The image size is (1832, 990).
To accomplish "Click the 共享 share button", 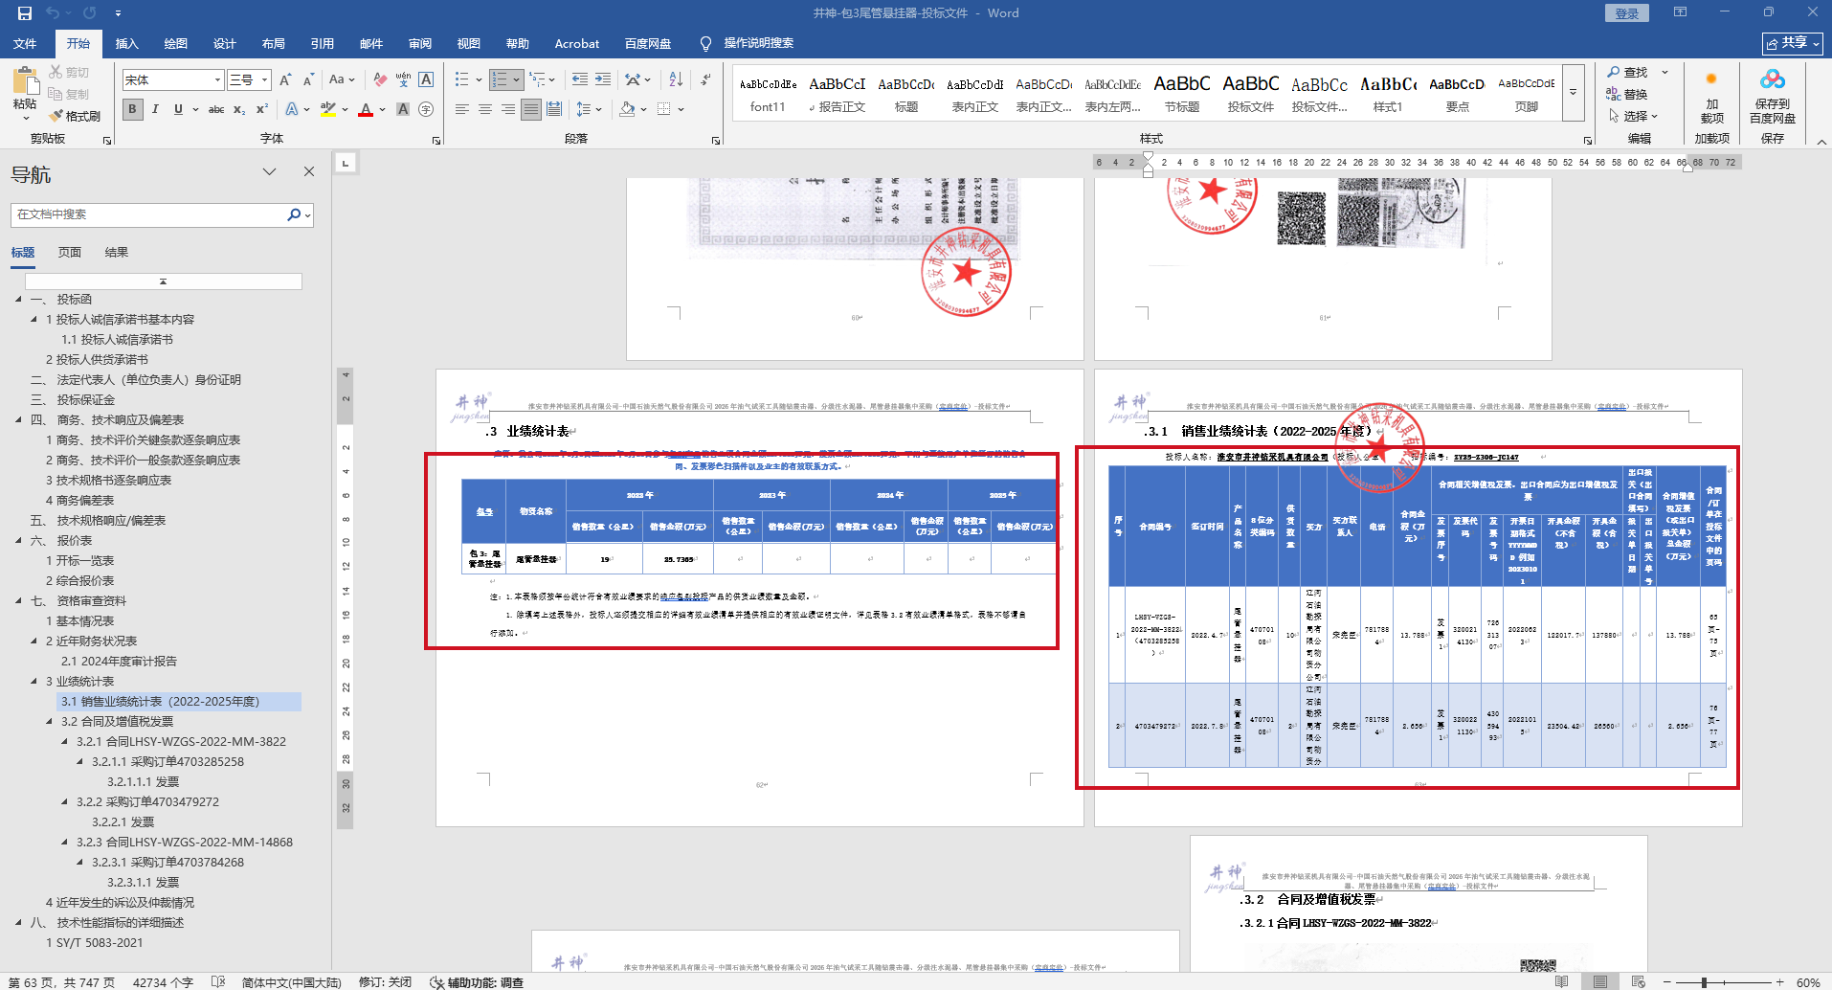I will 1792,43.
